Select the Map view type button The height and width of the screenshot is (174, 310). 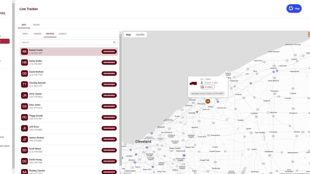tap(128, 35)
